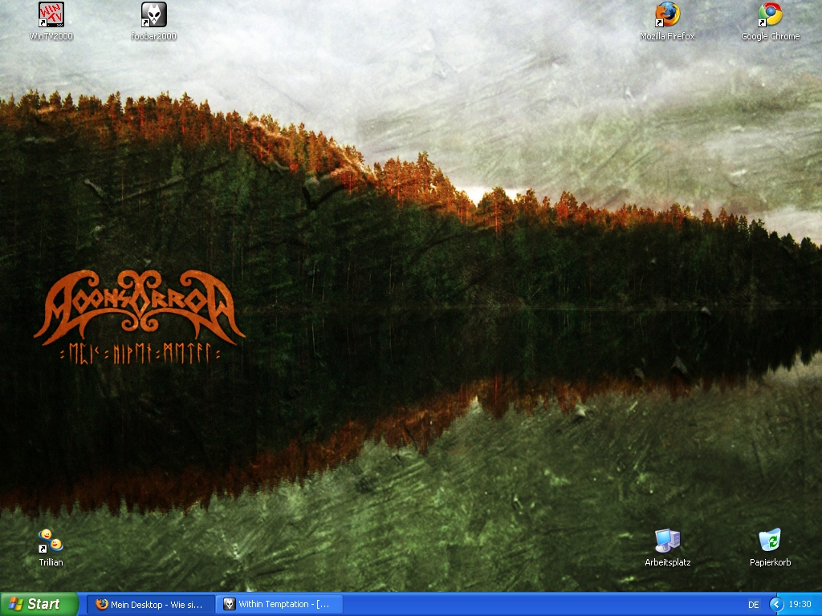The width and height of the screenshot is (822, 616).
Task: Select the Arbeitsplatz computer icon
Action: coord(667,541)
